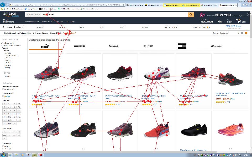
Task: Open the Baby tab in Amazon Fashion
Action: coord(123,27)
